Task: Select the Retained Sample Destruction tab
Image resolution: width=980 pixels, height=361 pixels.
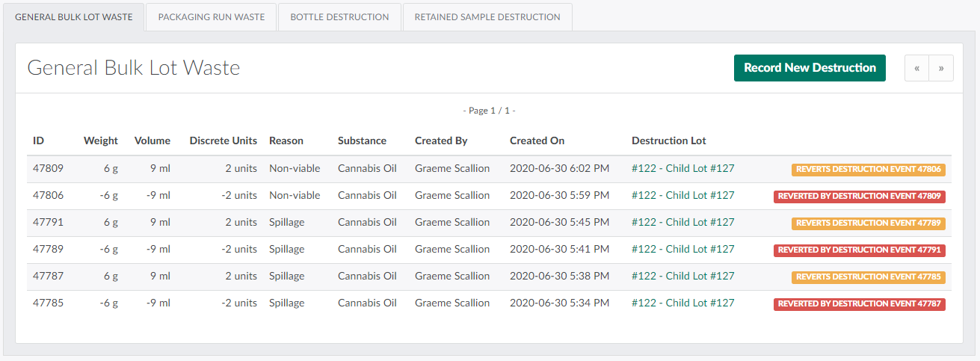Action: (487, 17)
